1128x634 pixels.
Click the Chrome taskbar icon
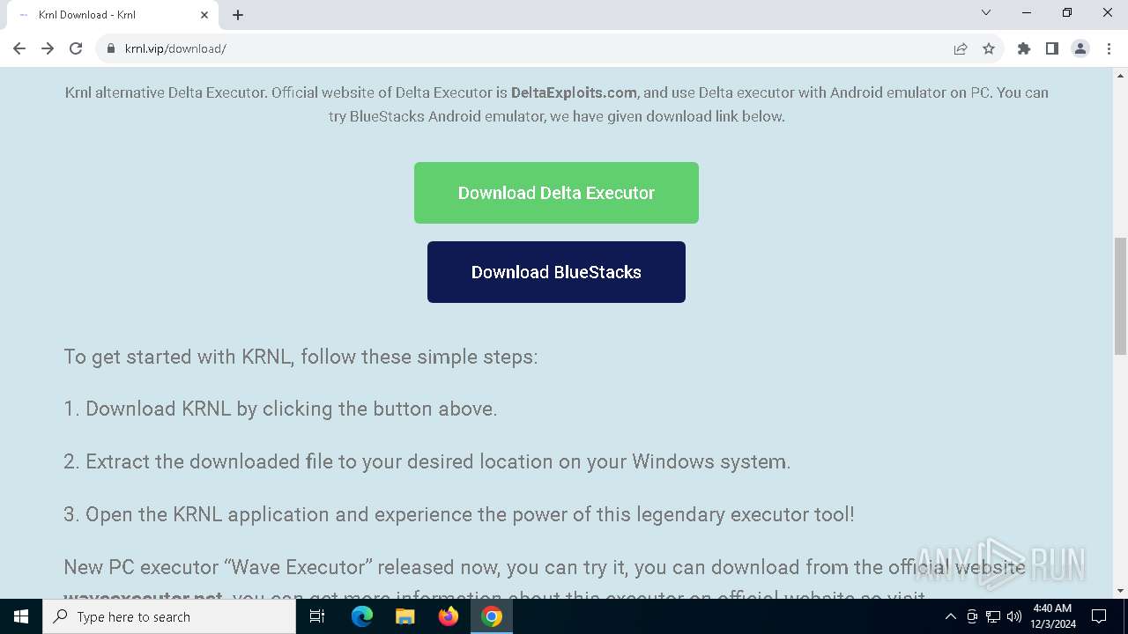coord(492,616)
